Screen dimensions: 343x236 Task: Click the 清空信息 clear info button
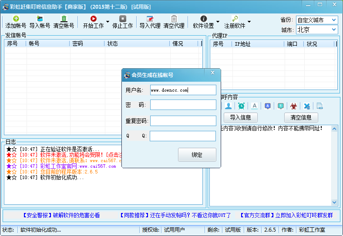tap(301, 117)
